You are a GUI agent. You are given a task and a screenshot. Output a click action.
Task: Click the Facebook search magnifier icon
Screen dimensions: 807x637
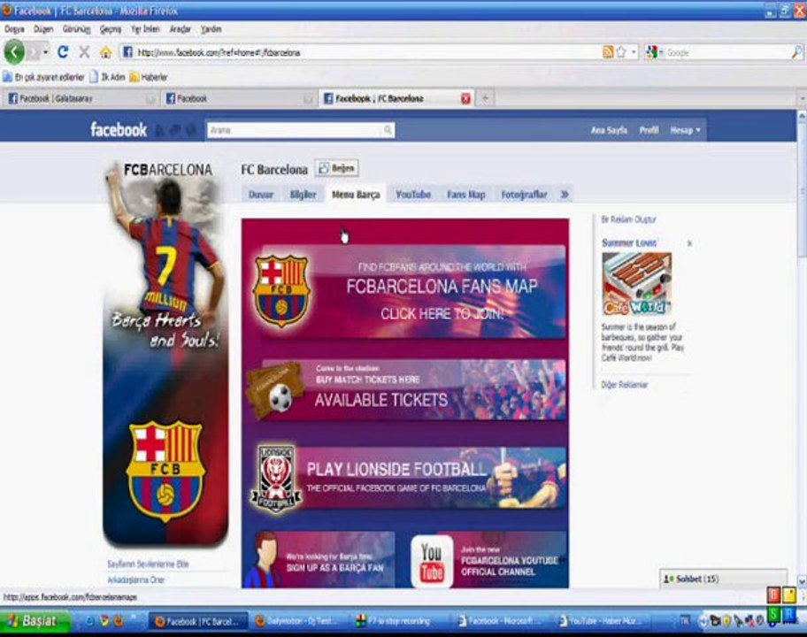pos(388,130)
